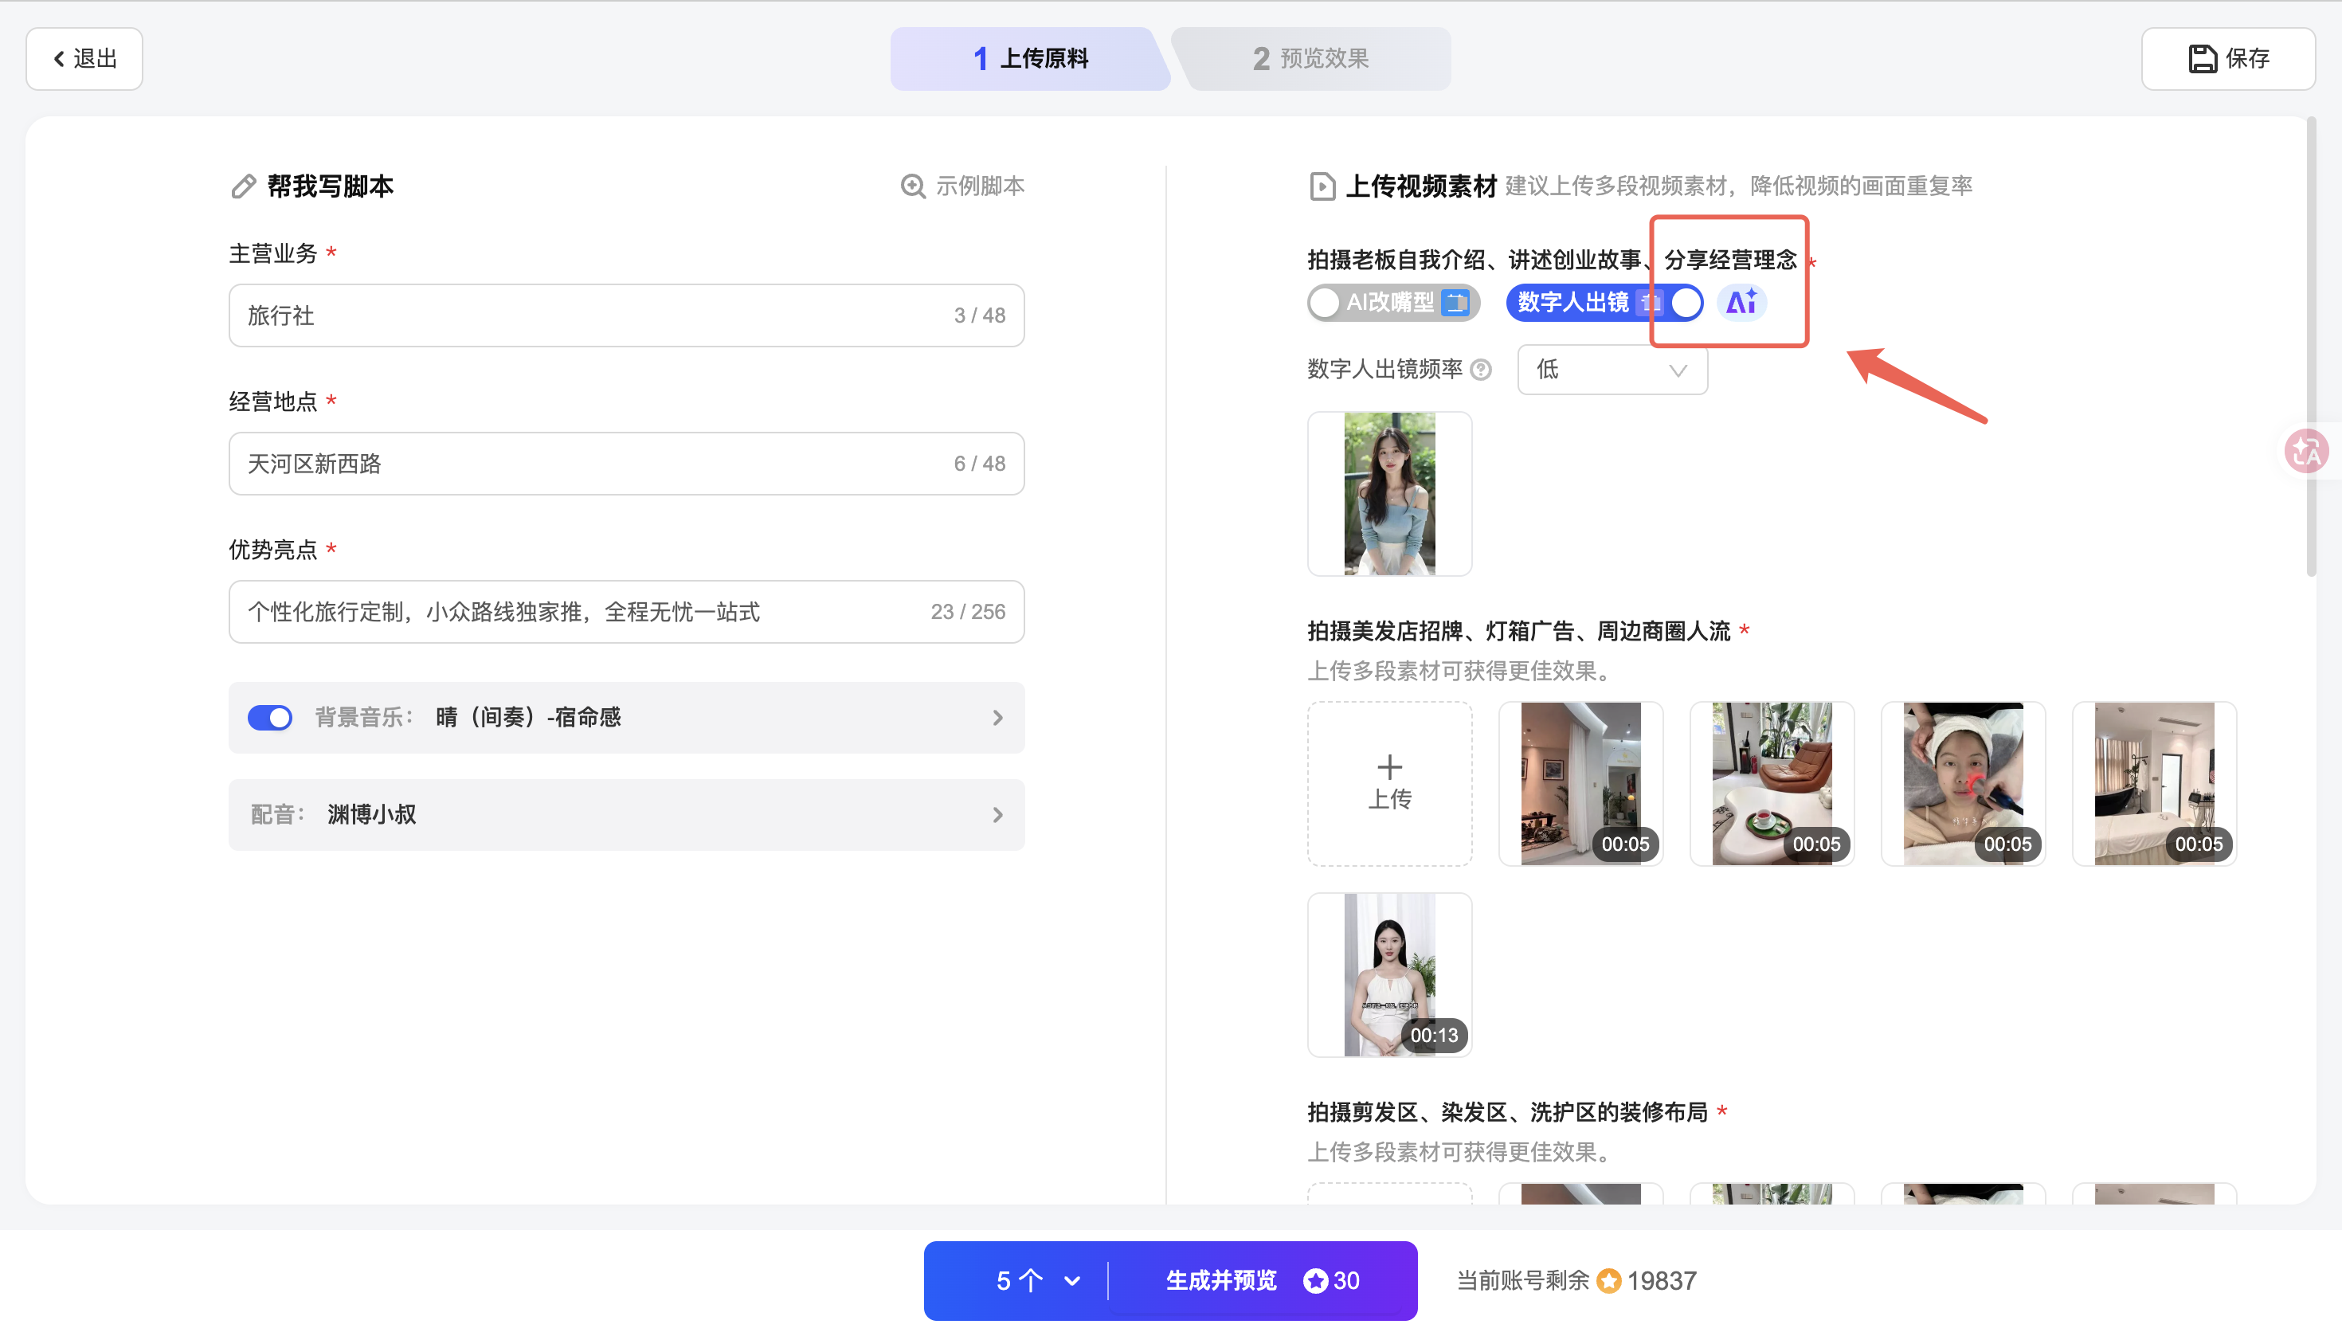Click the floating translate icon at right edge
The width and height of the screenshot is (2342, 1332).
point(2305,451)
